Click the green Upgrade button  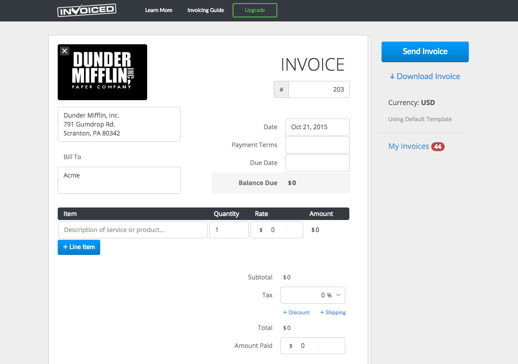pyautogui.click(x=255, y=10)
